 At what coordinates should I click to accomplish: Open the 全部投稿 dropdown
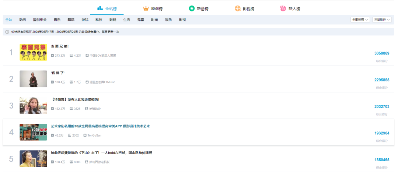click(360, 20)
